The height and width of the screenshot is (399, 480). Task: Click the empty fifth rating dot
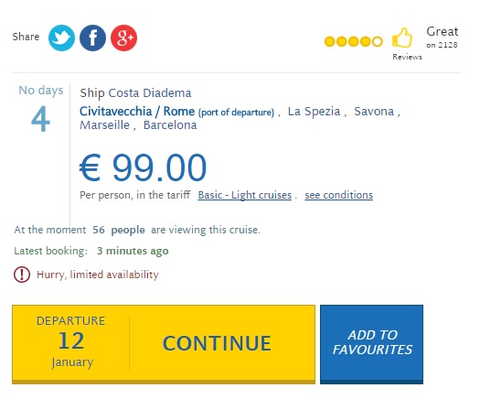pyautogui.click(x=378, y=41)
